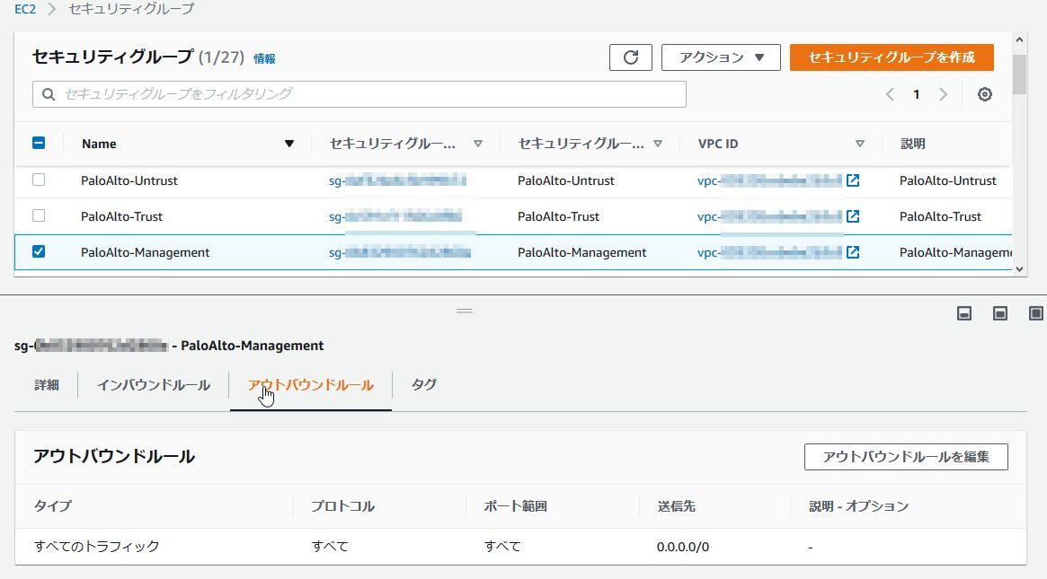
Task: Switch to the タグ tab
Action: click(424, 384)
